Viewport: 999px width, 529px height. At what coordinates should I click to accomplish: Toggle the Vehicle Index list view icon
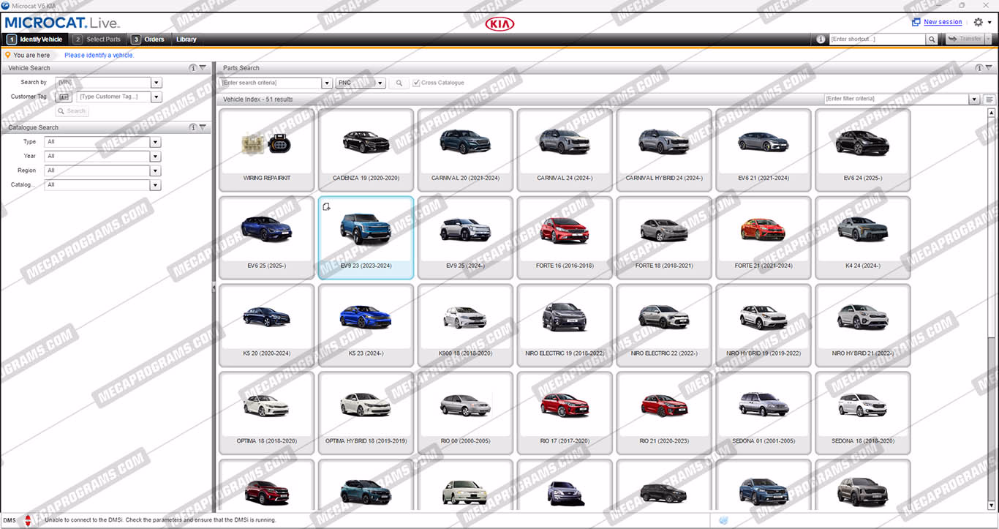point(989,100)
